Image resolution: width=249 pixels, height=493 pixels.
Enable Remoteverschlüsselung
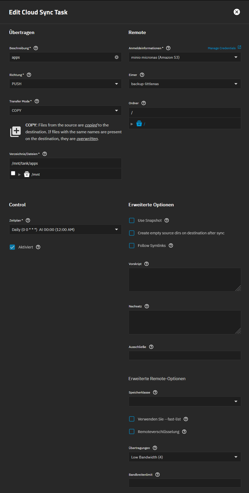pos(132,432)
